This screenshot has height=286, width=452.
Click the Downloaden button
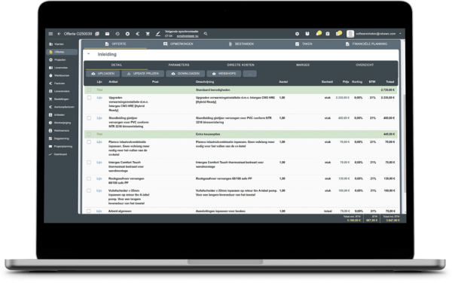185,74
